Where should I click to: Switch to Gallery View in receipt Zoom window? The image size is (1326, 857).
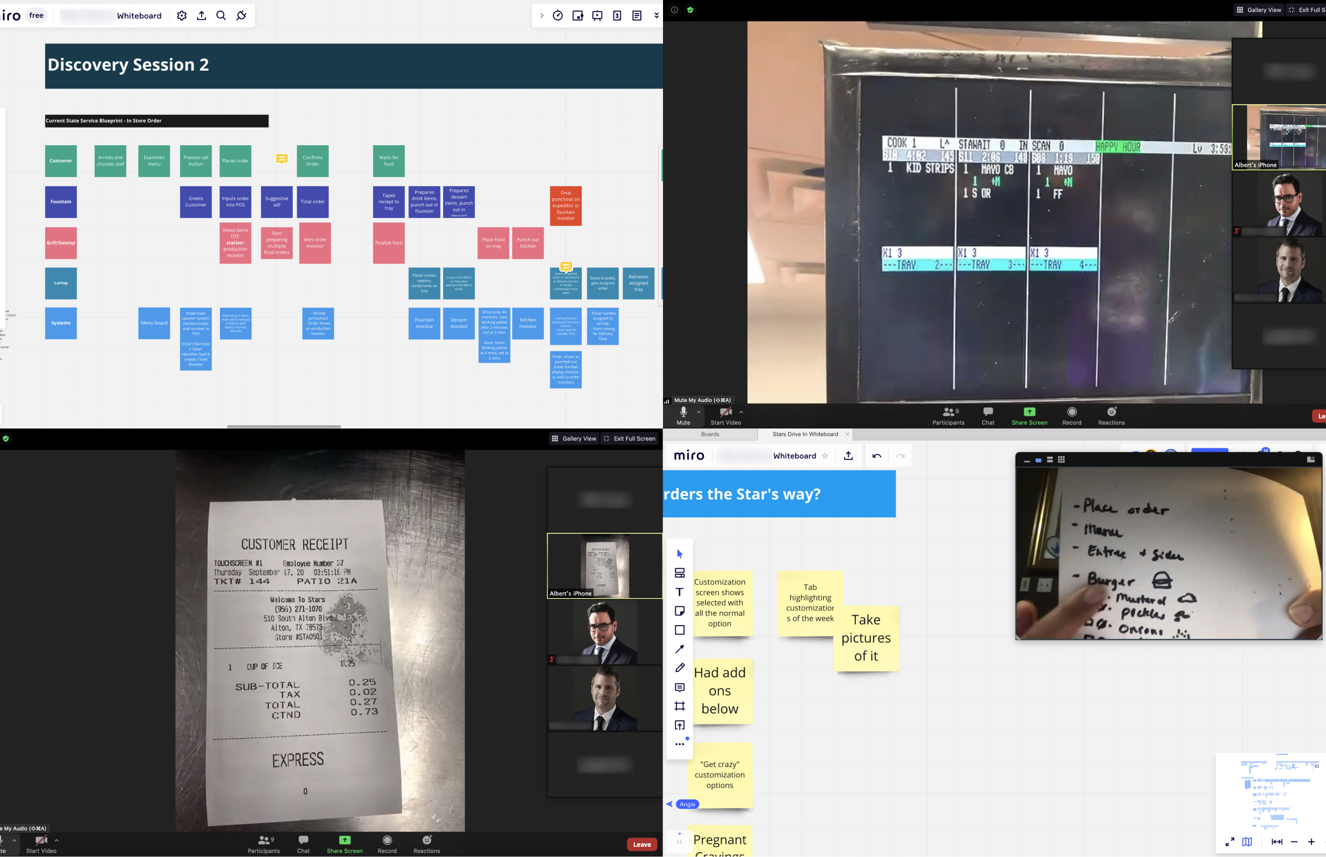pos(573,438)
